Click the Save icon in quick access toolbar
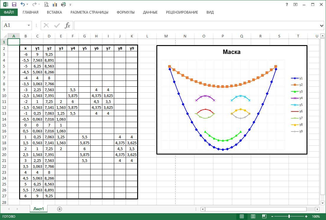 [x=14, y=4]
